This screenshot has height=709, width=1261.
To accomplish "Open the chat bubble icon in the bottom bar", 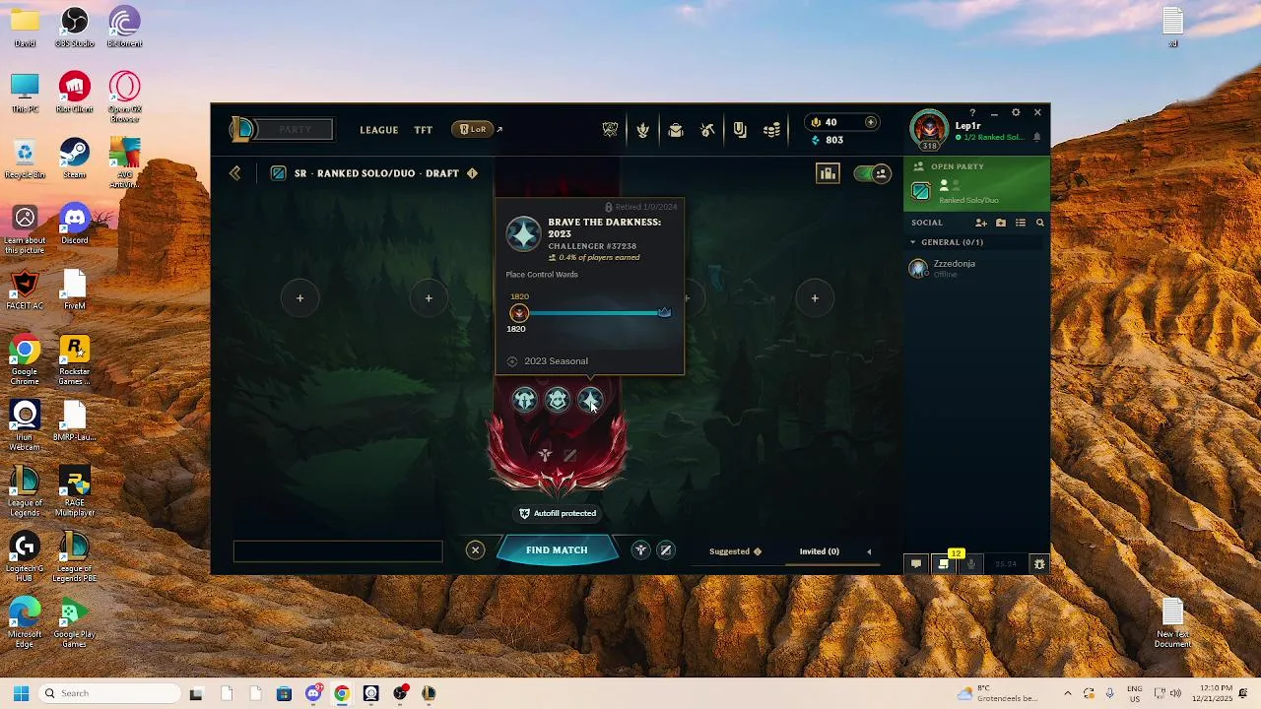I will 916,564.
